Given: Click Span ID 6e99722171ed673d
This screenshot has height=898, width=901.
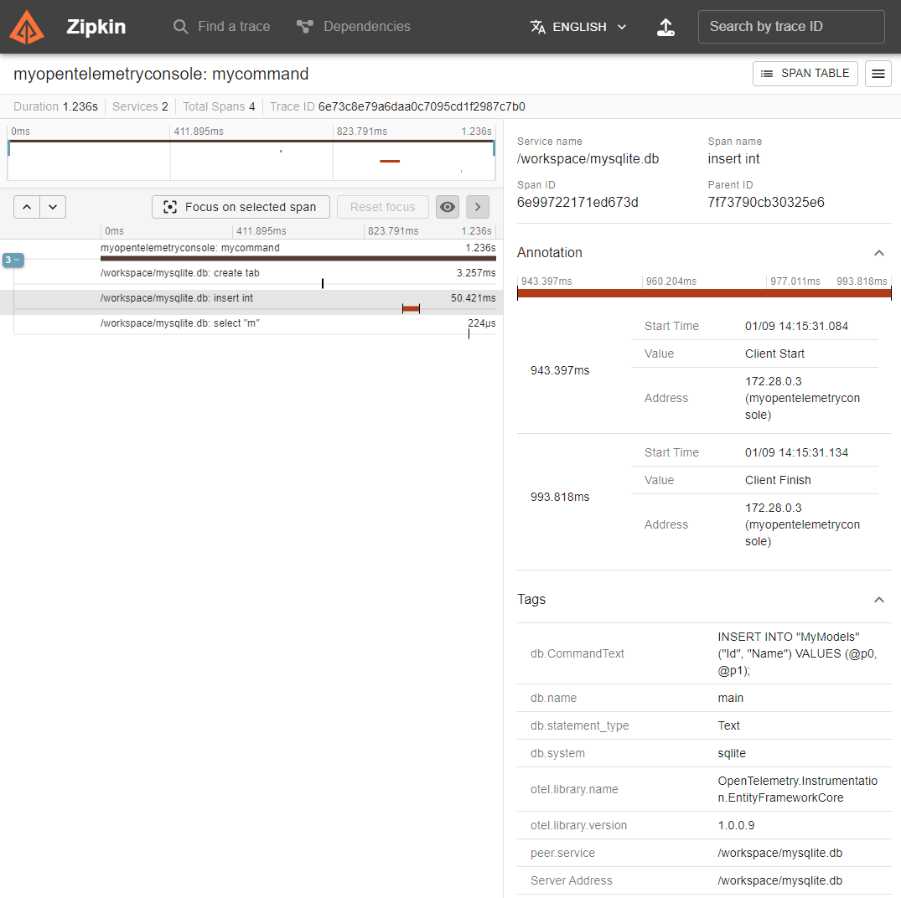Looking at the screenshot, I should (x=577, y=202).
